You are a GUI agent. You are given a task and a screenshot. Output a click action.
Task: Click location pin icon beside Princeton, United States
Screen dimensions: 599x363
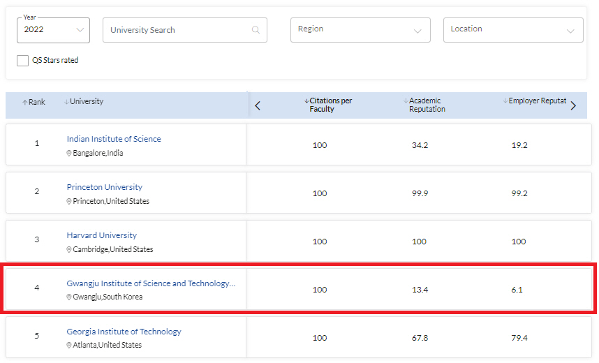(69, 202)
